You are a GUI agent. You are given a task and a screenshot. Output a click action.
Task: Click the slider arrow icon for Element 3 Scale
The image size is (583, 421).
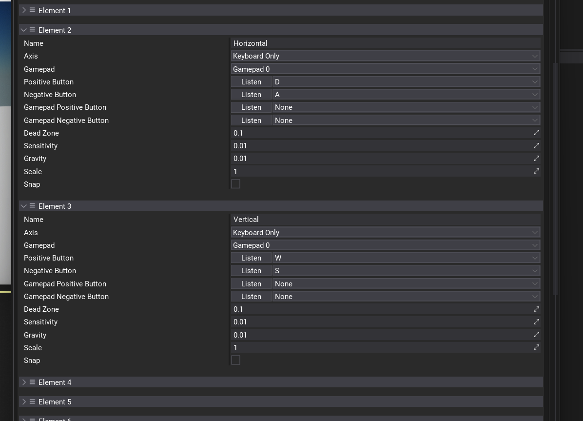(x=536, y=347)
